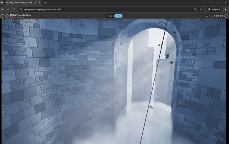The width and height of the screenshot is (229, 144).
Task: Open the Chrome three-dot menu
Action: 225,9
